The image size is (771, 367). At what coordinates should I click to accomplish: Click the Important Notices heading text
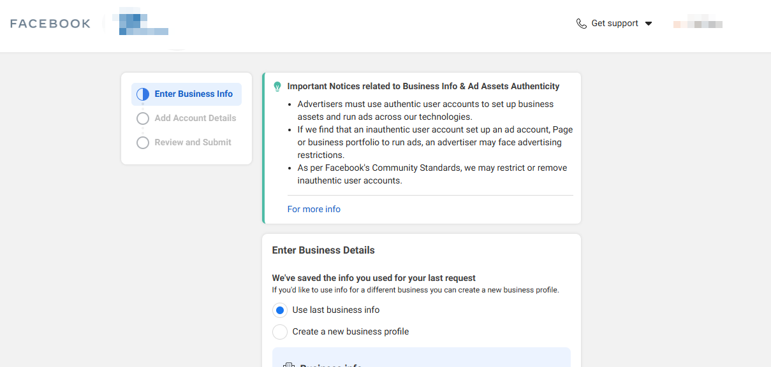point(423,86)
